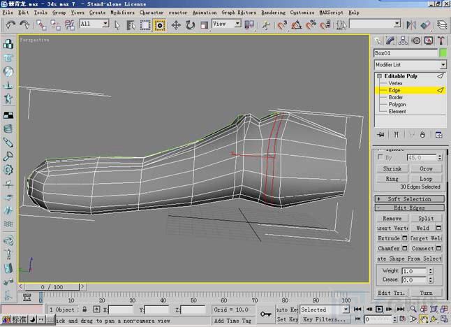Select the Rotate tool
The width and height of the screenshot is (451, 327).
(x=190, y=25)
